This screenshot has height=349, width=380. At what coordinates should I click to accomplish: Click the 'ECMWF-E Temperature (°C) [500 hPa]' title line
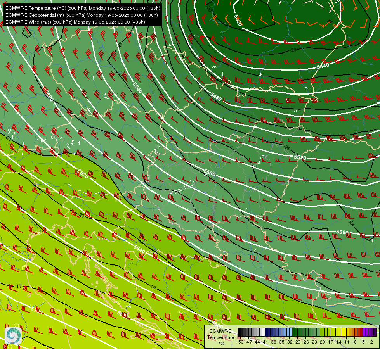click(x=83, y=8)
